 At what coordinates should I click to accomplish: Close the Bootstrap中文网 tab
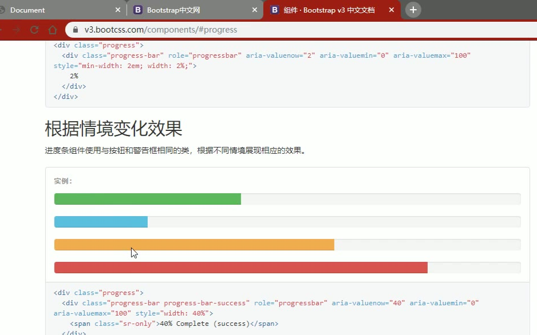[x=255, y=10]
